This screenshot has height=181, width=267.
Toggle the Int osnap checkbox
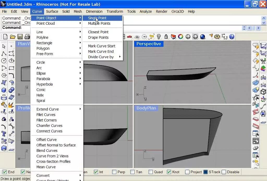point(96,172)
